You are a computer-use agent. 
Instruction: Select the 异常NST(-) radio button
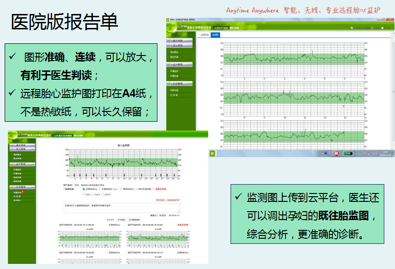[121, 189]
